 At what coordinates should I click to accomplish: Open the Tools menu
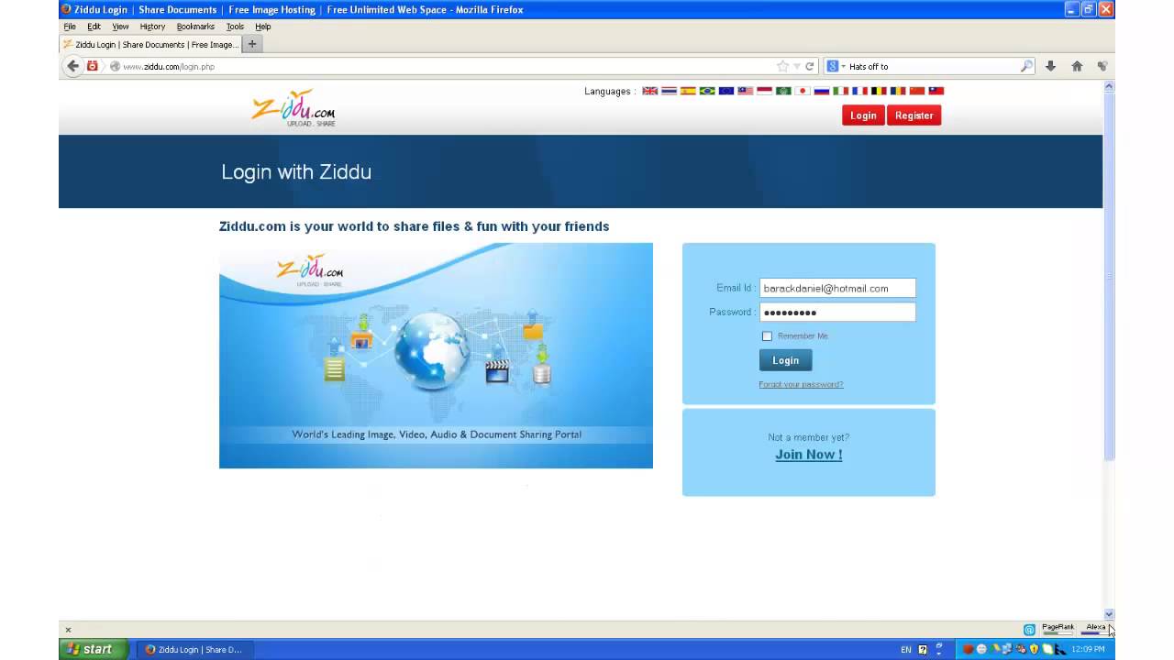tap(235, 27)
